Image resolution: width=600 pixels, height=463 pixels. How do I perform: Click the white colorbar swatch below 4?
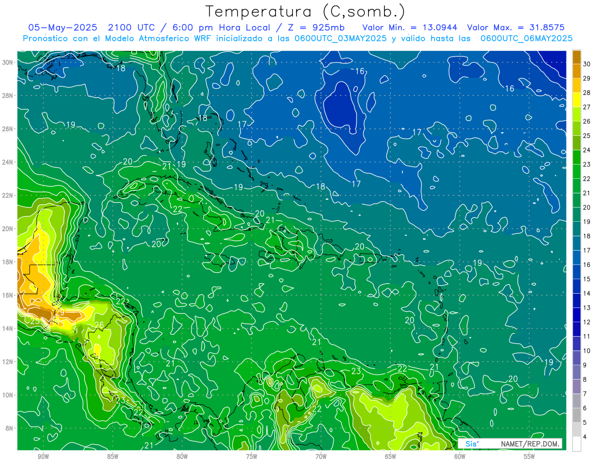click(576, 444)
